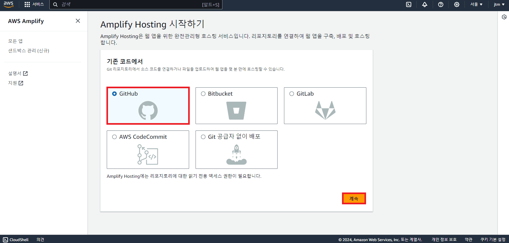Choose Git 공급자 없이 배포 option
Viewport: 509px width, 243px height.
pos(203,137)
